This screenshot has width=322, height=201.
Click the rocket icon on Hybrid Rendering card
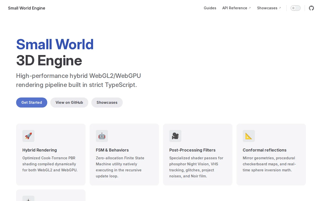pyautogui.click(x=28, y=136)
